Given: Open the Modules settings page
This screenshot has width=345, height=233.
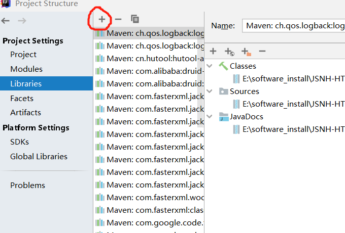Looking at the screenshot, I should [26, 69].
